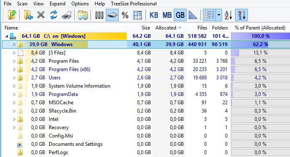
Task: Sort by % of Parent (Allocated) header
Action: 260,28
